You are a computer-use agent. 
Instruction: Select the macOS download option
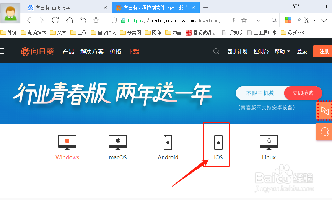coord(118,148)
